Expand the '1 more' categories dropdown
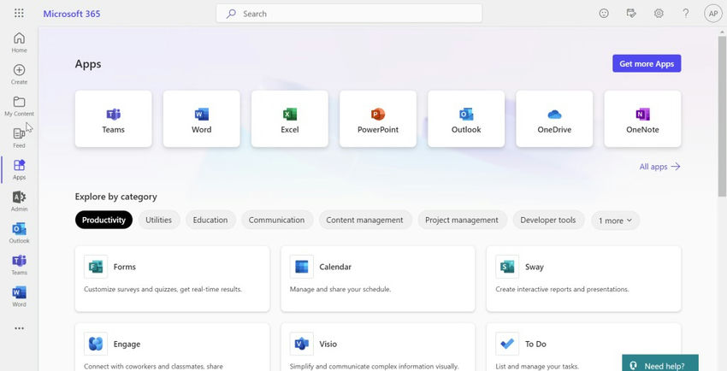Viewport: 727px width, 371px height. (615, 221)
